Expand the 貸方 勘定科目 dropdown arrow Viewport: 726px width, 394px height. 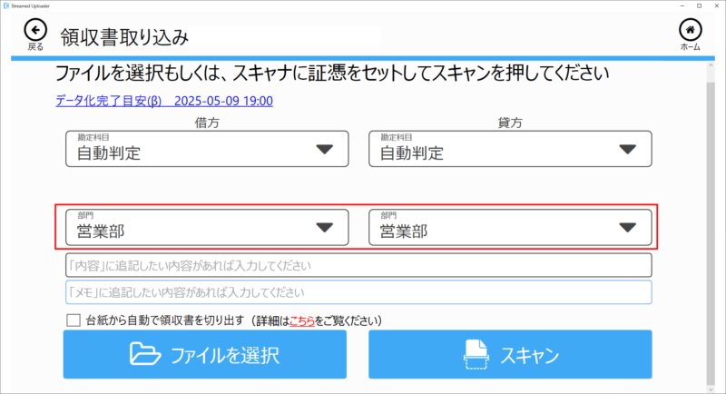click(x=628, y=149)
